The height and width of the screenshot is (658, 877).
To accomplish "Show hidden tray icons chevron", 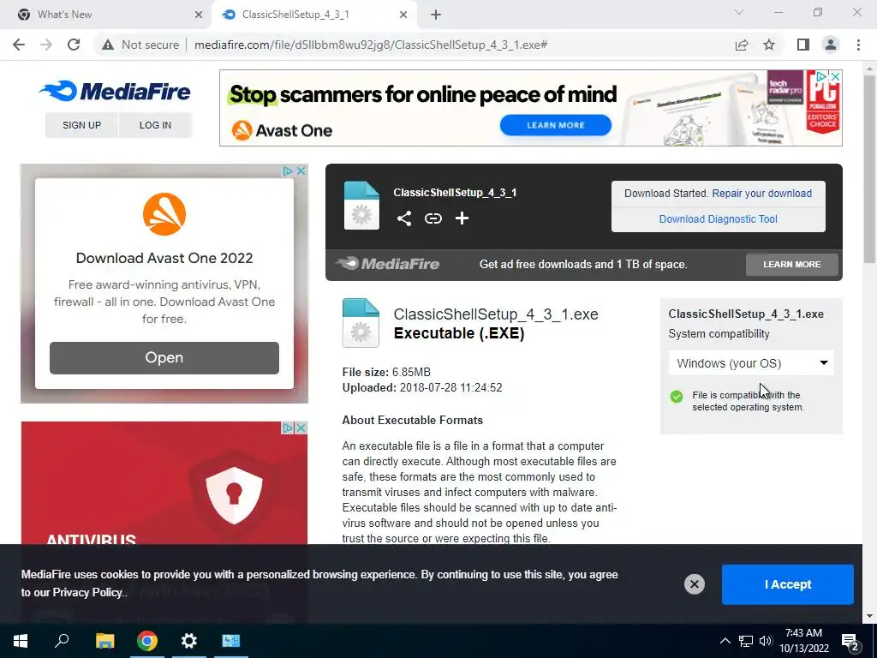I will (725, 641).
